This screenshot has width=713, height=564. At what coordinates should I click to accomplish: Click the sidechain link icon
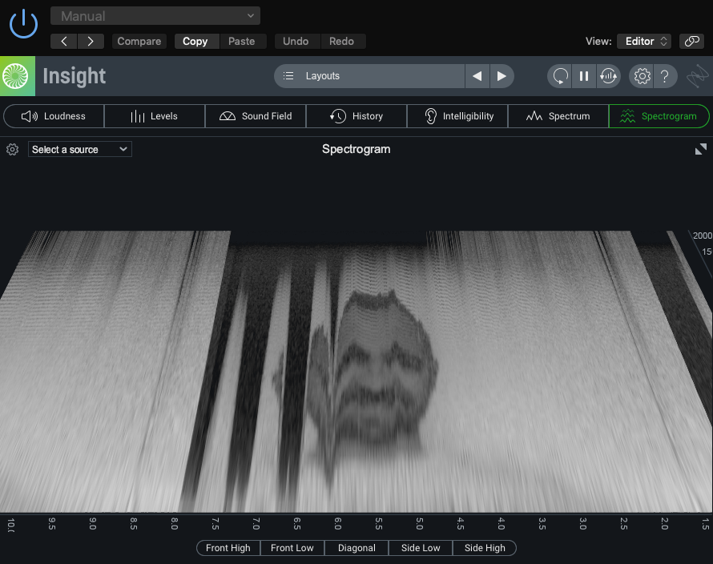pos(691,42)
